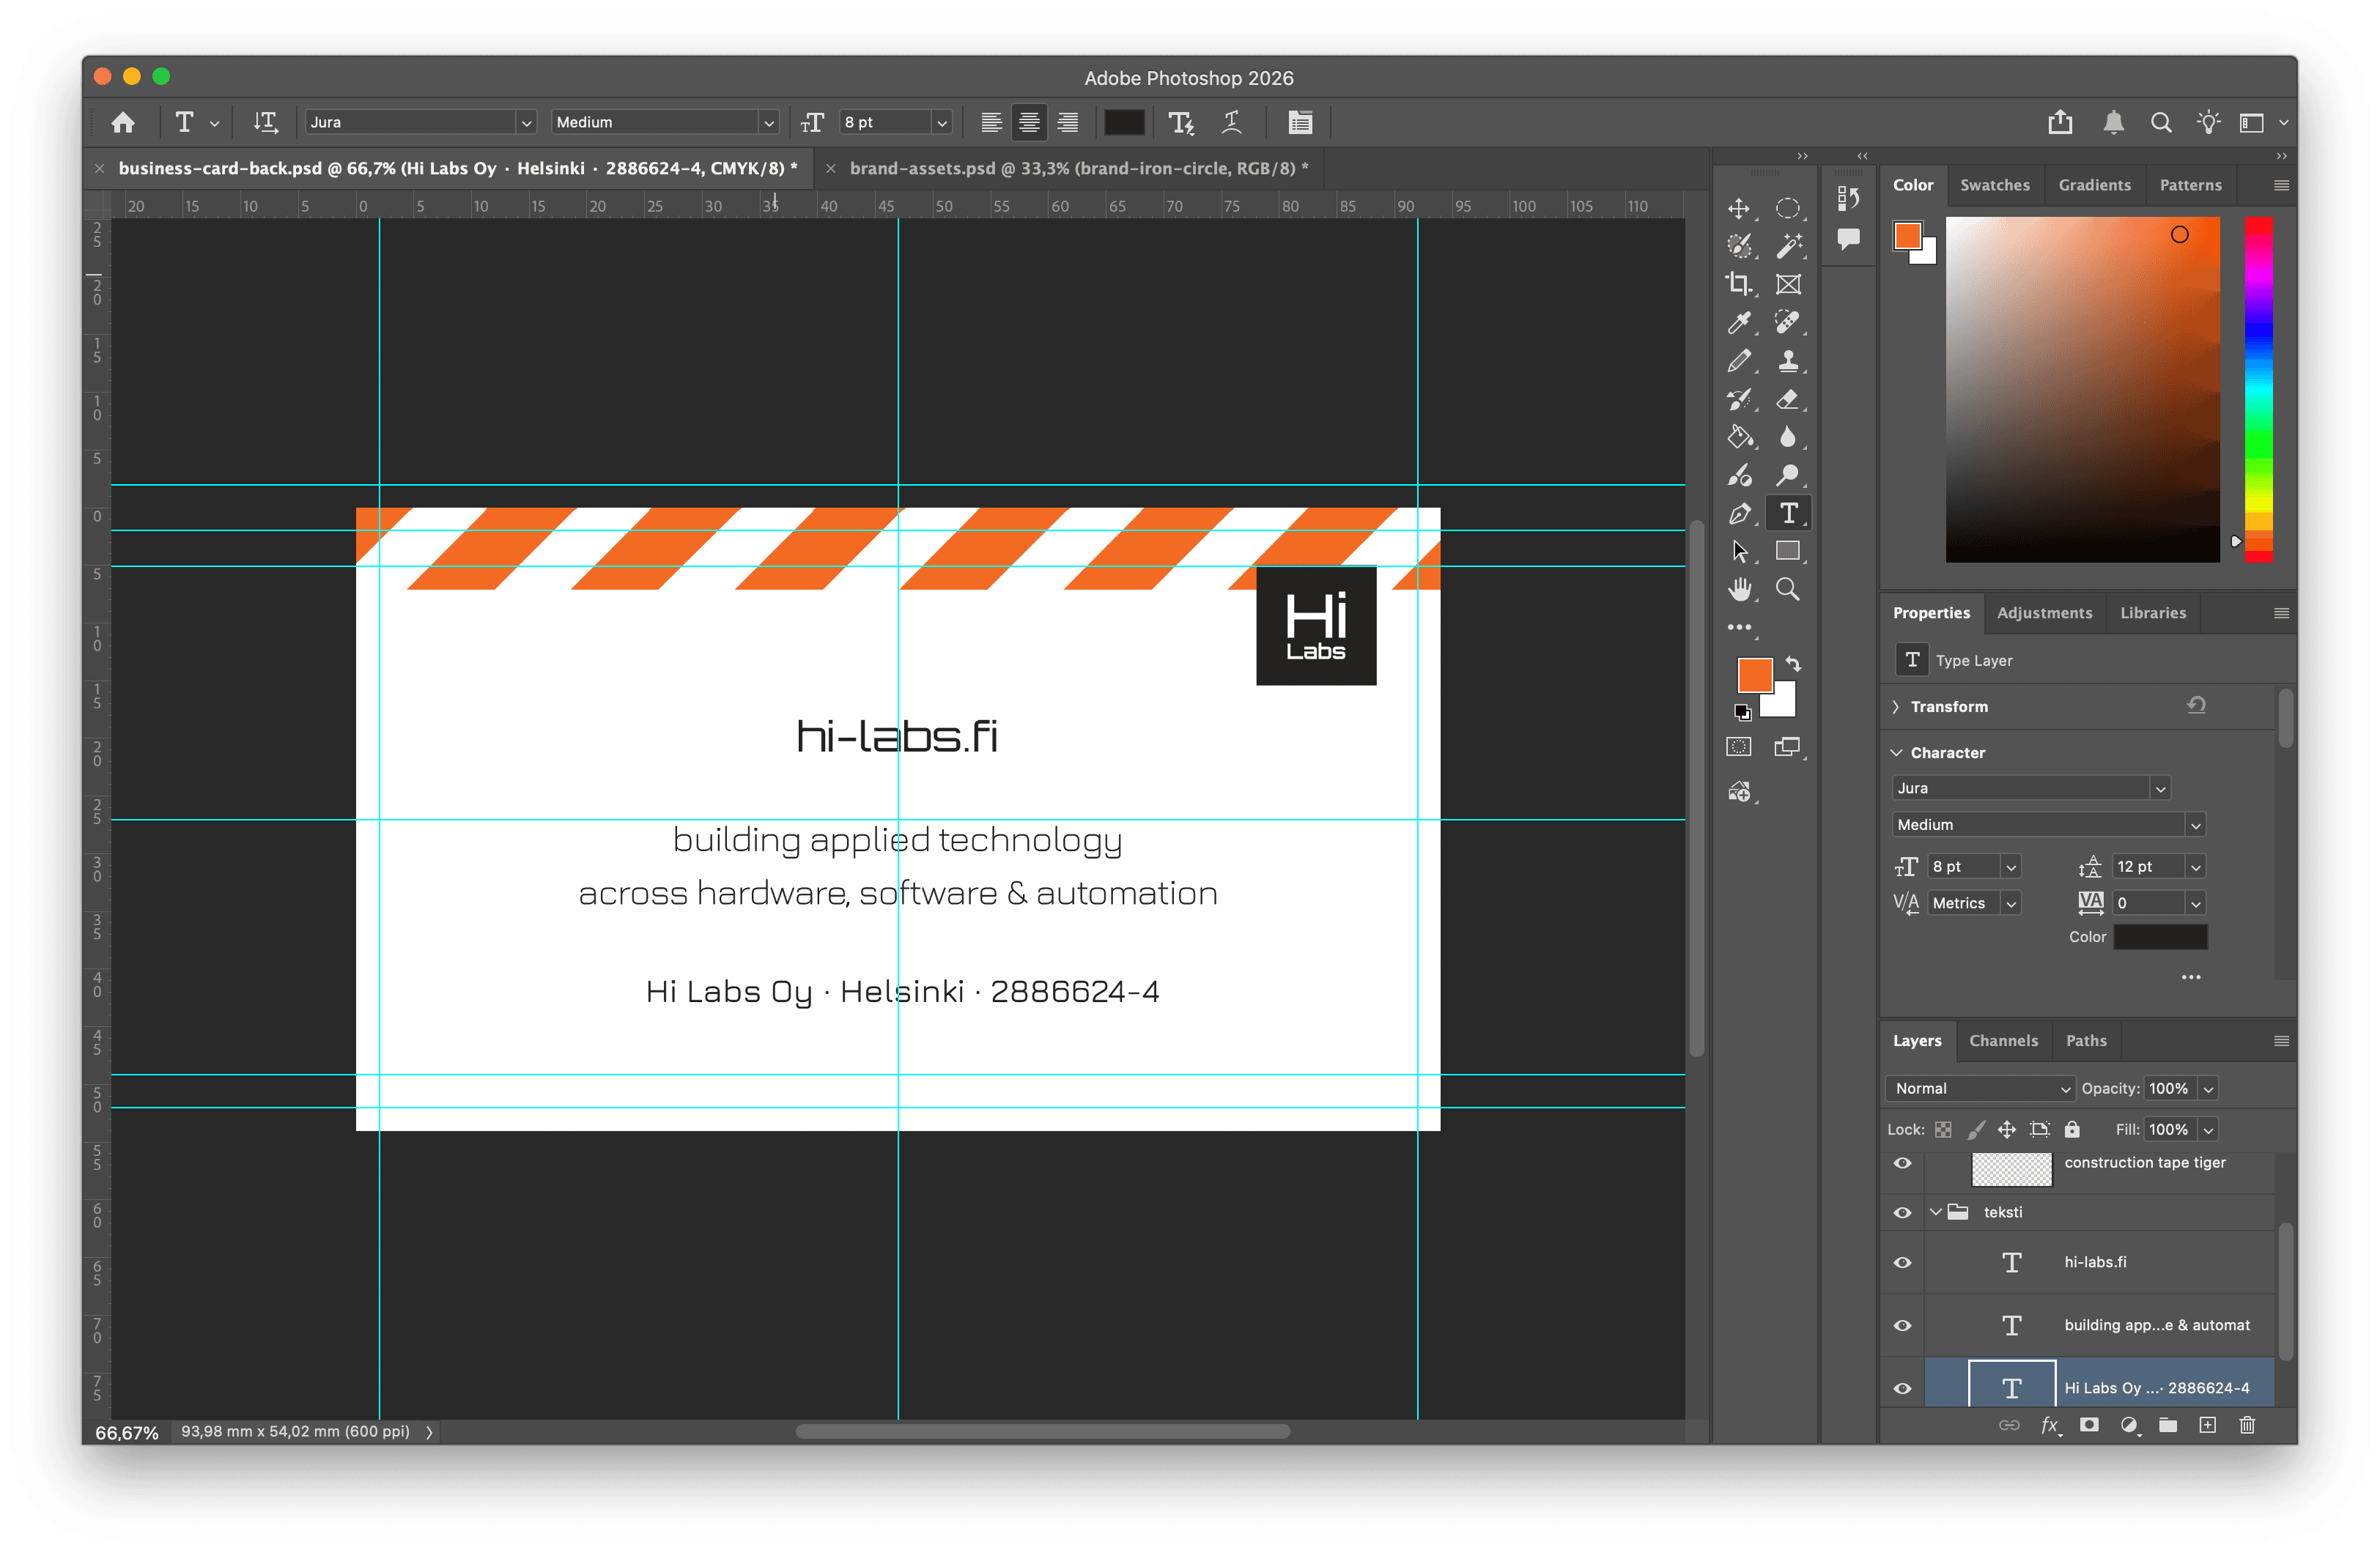Click the warp text icon

click(x=1232, y=122)
